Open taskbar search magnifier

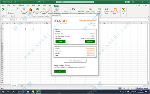(8, 91)
